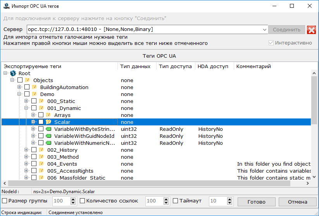319x216 pixels.
Task: Check the Demo checkbox
Action: [x=27, y=94]
